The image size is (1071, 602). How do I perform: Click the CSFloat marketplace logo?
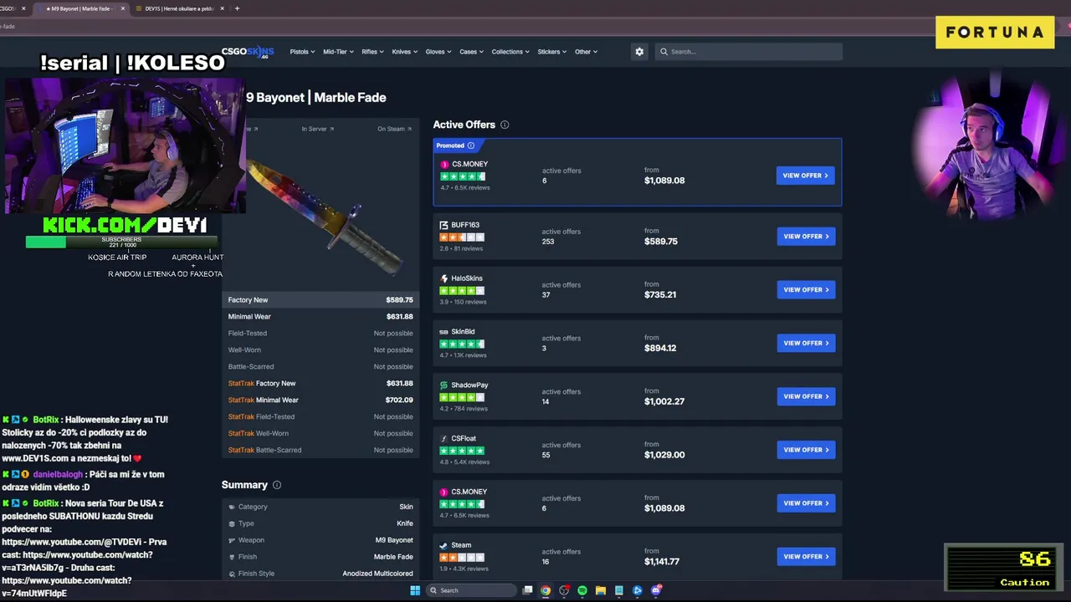(443, 439)
